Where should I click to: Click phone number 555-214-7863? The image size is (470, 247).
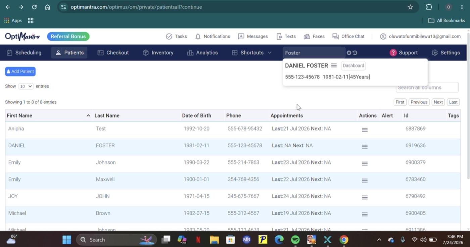tap(243, 162)
